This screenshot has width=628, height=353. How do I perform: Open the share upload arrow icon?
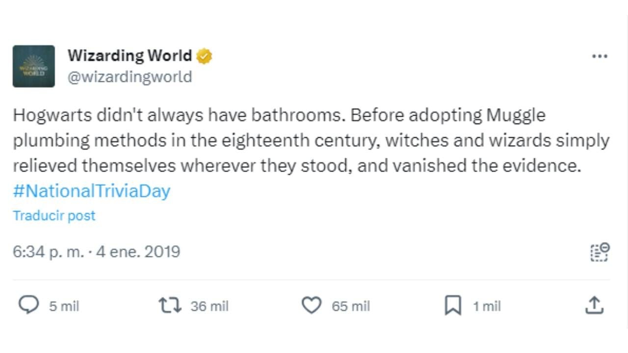coord(594,305)
